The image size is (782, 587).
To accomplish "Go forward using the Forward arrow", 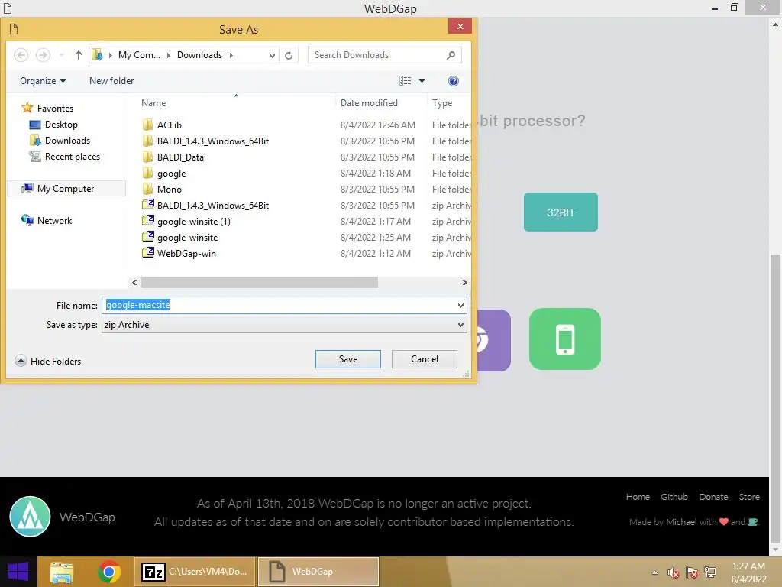I will tap(43, 55).
